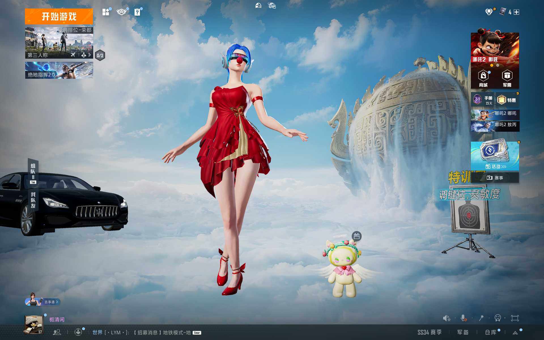The height and width of the screenshot is (340, 544).
Task: Toggle the speaker voice channel icon
Action: tap(446, 318)
